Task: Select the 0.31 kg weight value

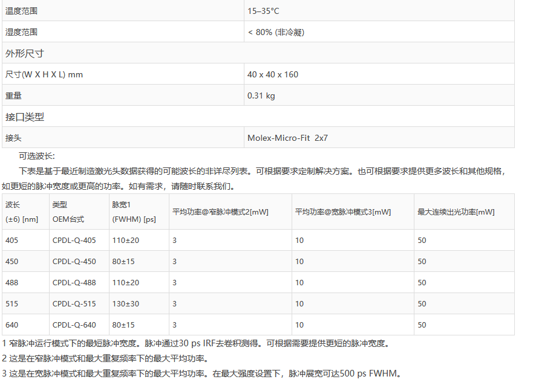Action: tap(261, 95)
